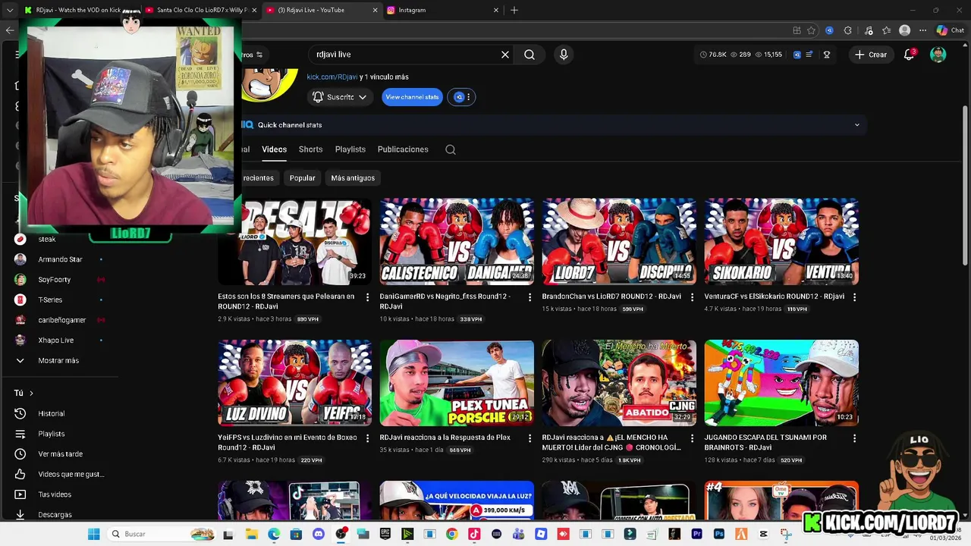Open the Windows Start menu

[93, 534]
